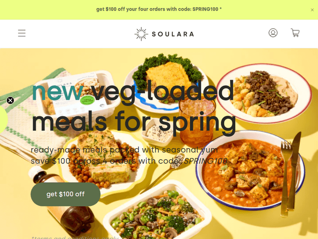318x239 pixels.
Task: Click the packaged Soulara meal tray image
Action: 77,96
